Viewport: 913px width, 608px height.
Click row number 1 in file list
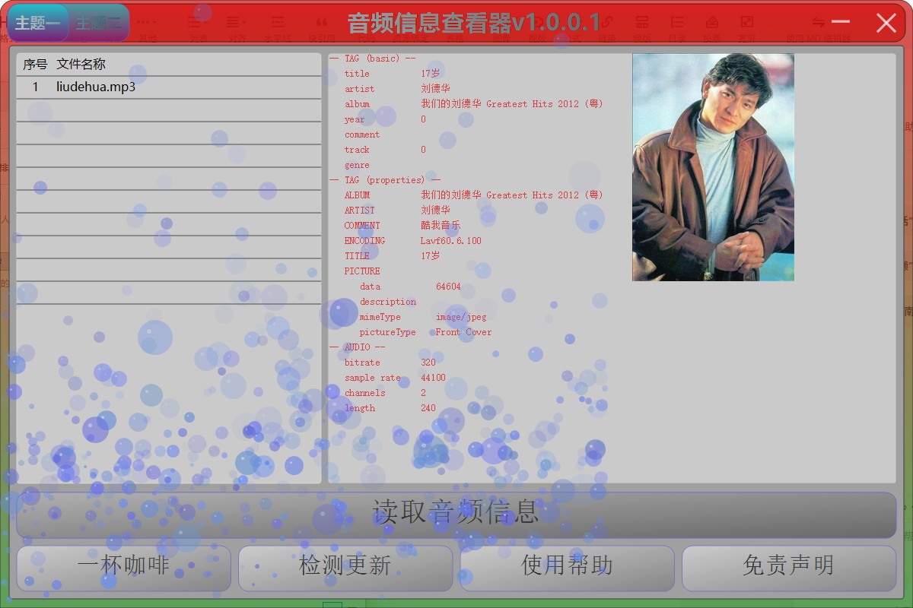35,87
